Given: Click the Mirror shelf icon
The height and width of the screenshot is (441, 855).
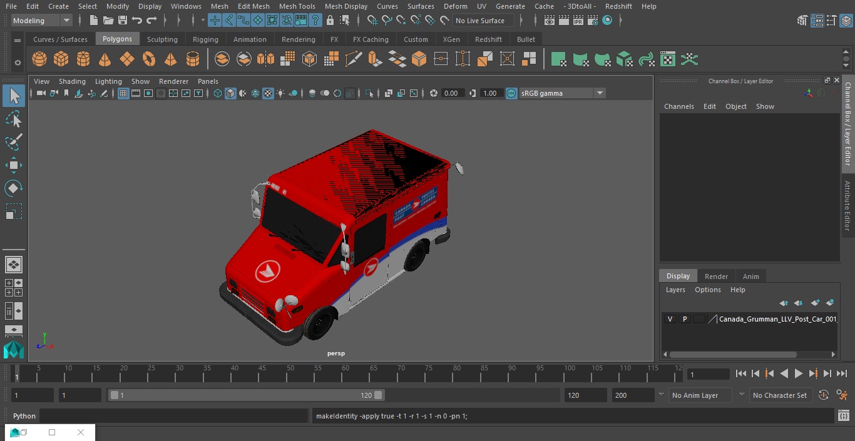Looking at the screenshot, I should (265, 59).
